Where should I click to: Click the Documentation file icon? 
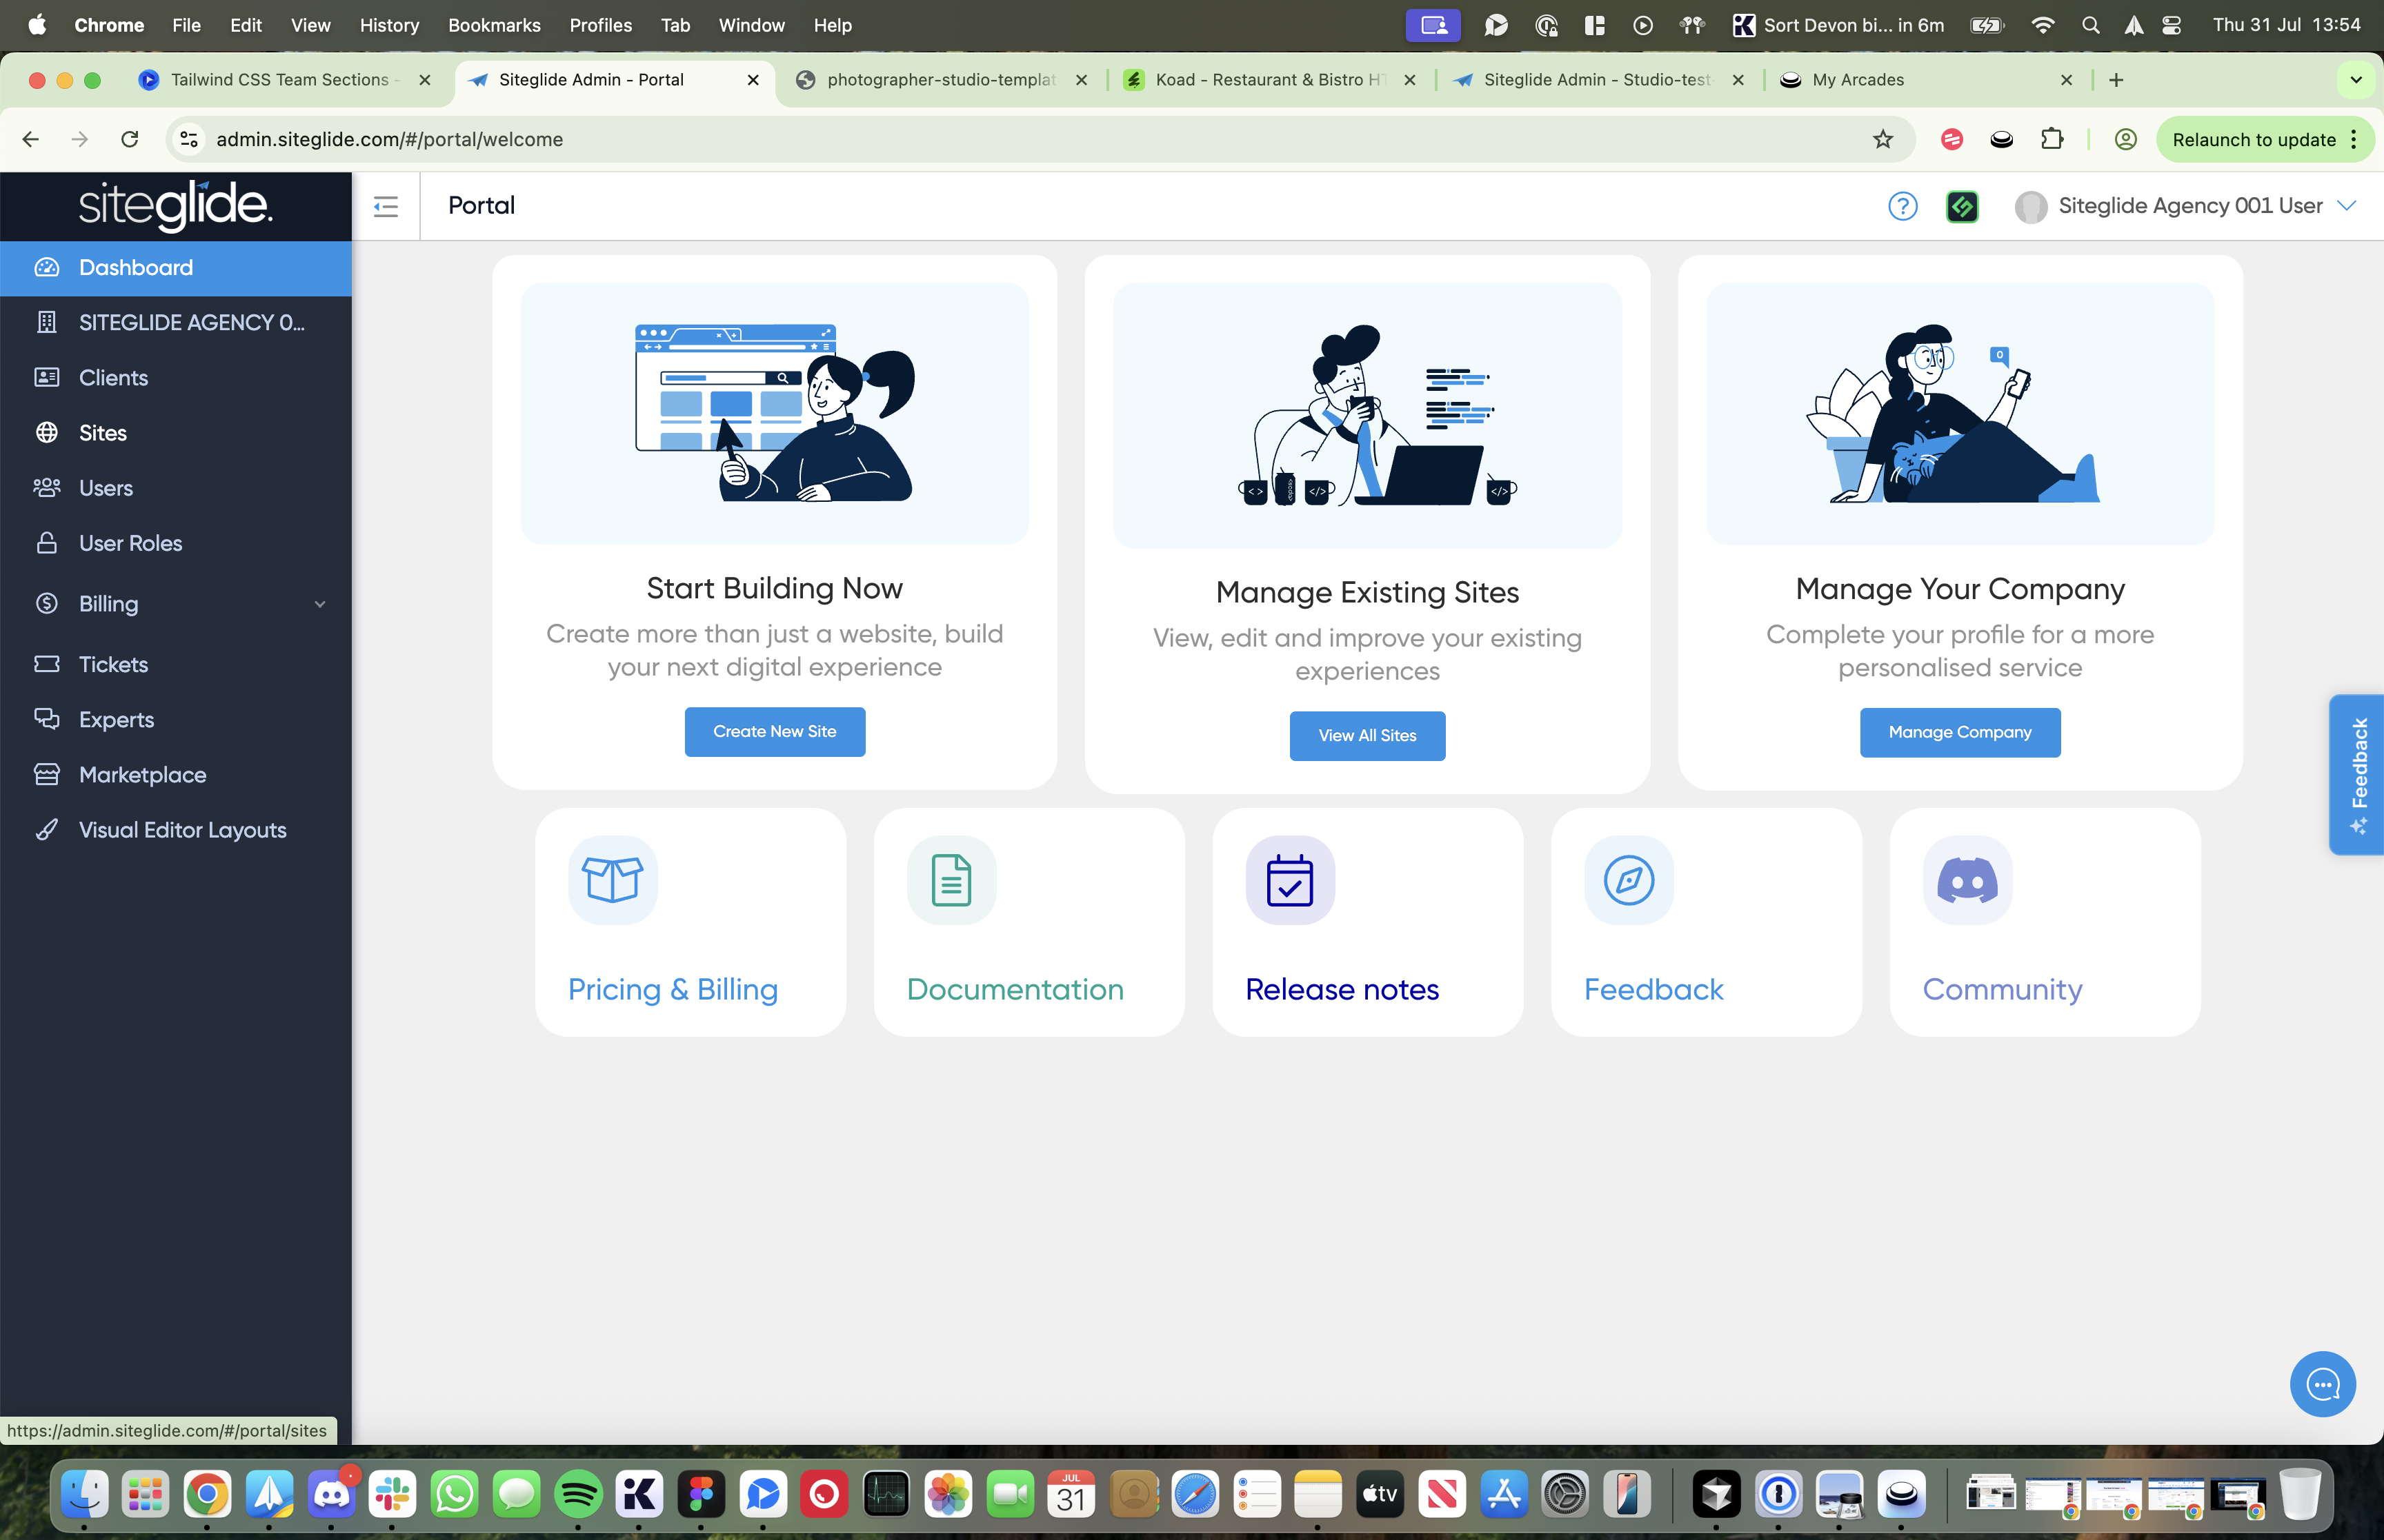pyautogui.click(x=951, y=880)
